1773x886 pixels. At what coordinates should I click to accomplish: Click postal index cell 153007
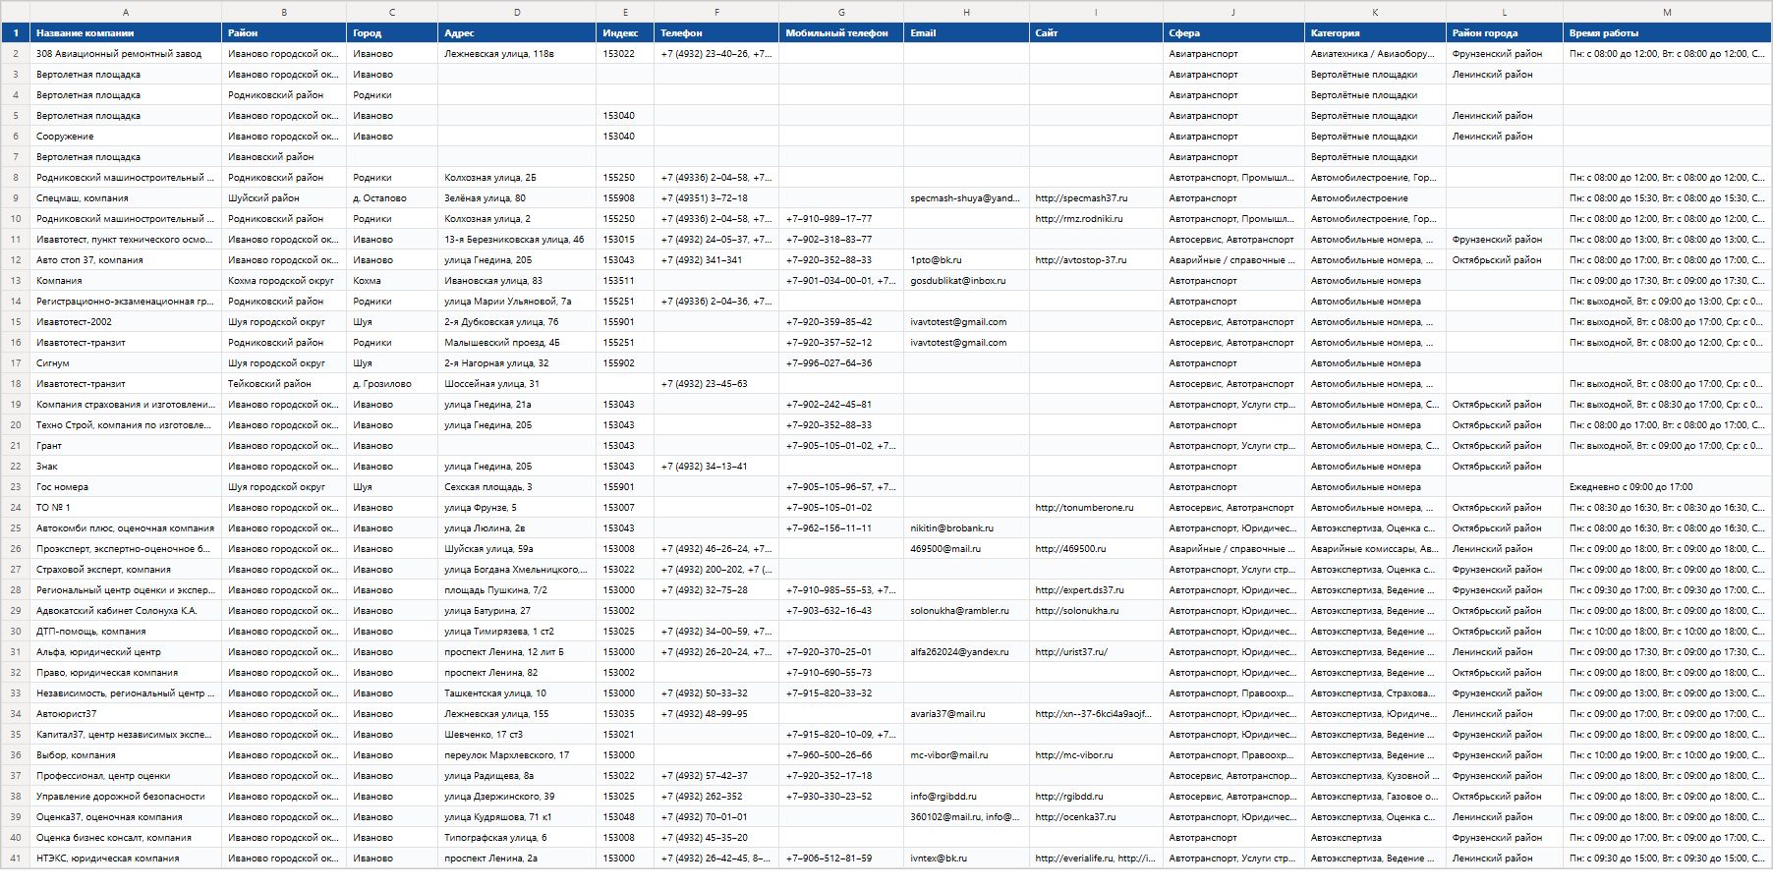[x=625, y=508]
